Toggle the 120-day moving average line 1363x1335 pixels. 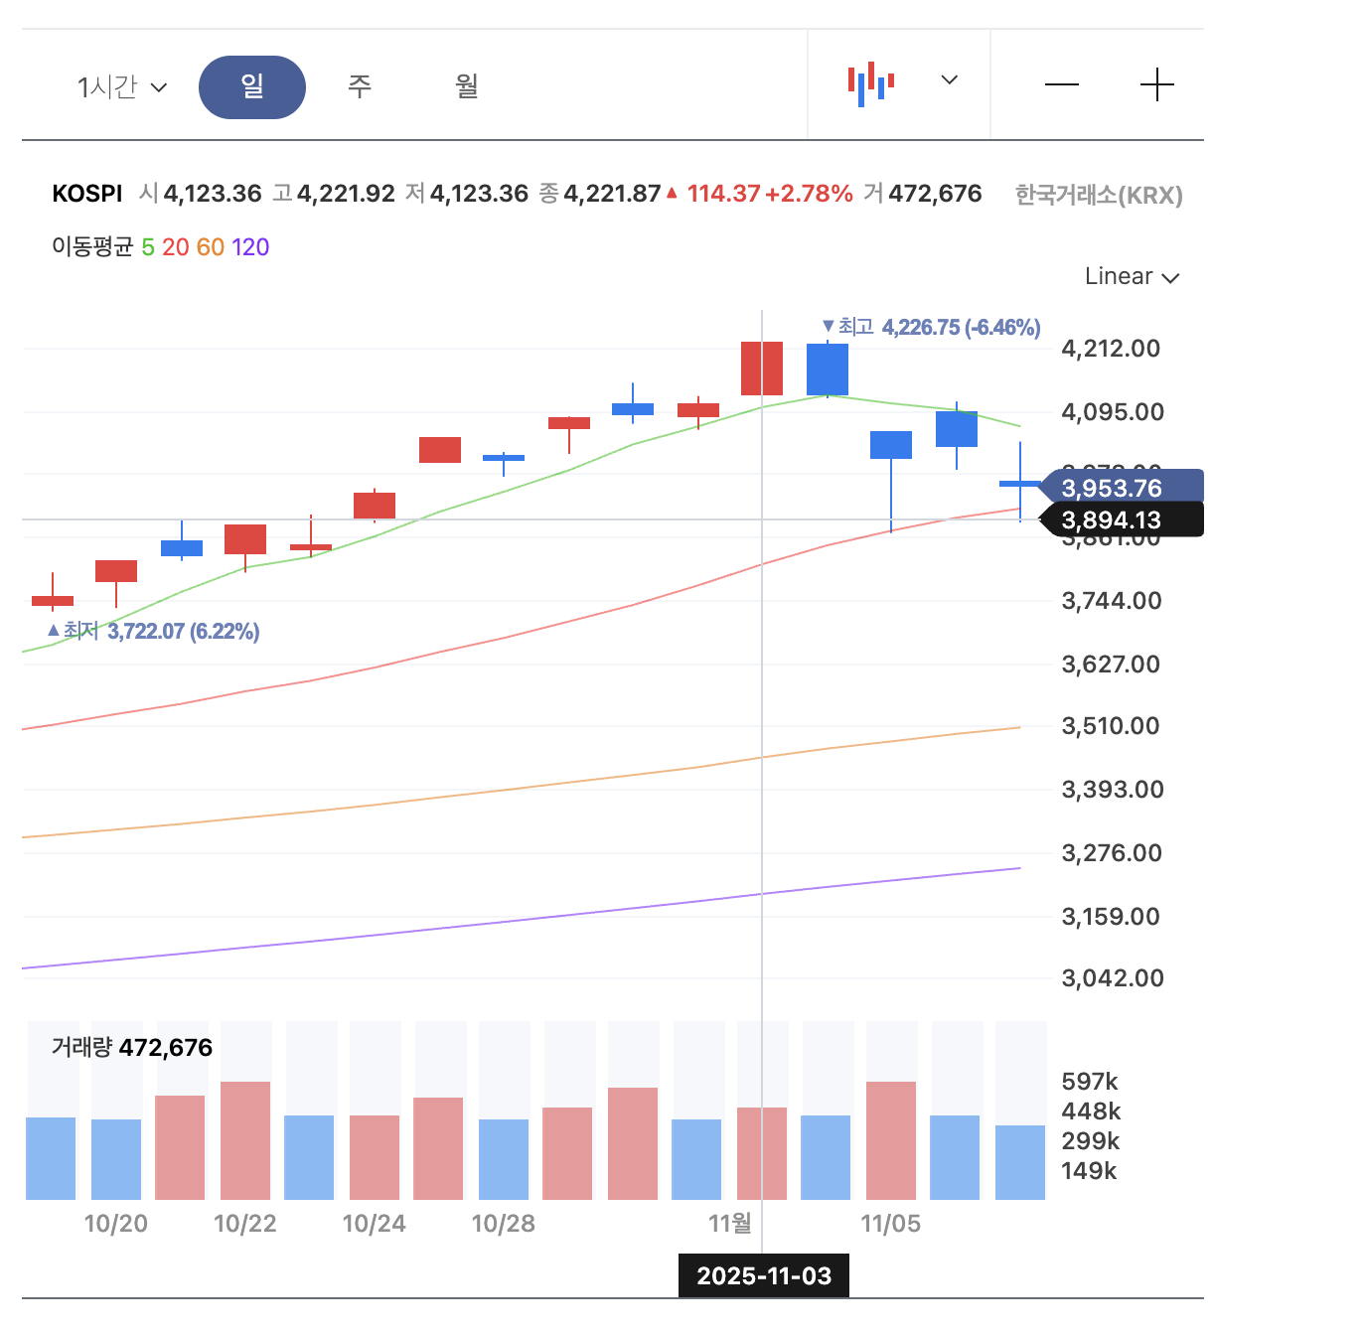pos(250,247)
